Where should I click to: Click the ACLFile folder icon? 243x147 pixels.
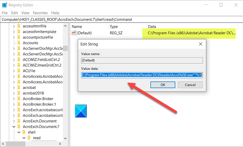(x=19, y=71)
